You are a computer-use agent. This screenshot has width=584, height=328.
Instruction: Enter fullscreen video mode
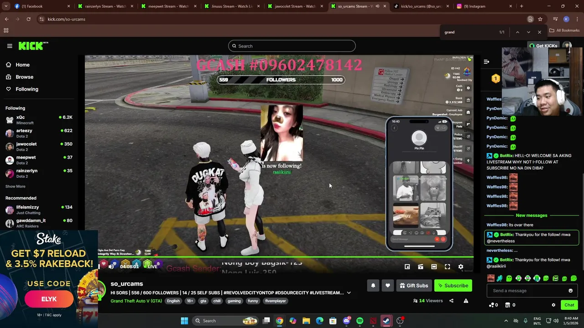[x=447, y=267]
